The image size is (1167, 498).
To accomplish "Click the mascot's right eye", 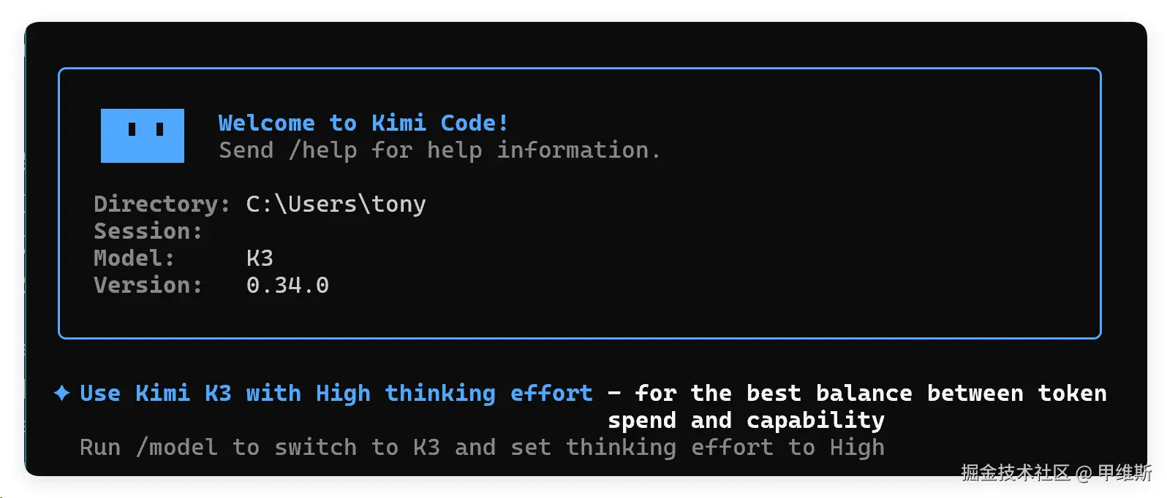I will (159, 129).
